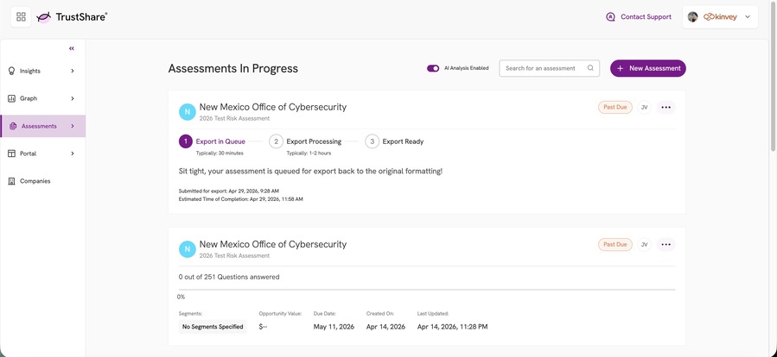
Task: Click step 3 Export Ready circle
Action: [372, 141]
